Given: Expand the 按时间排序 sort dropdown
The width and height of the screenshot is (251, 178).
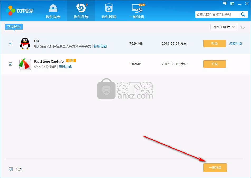Looking at the screenshot, I should (224, 27).
